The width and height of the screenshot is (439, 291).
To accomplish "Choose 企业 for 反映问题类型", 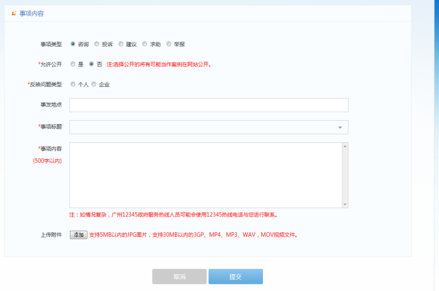I will [94, 84].
